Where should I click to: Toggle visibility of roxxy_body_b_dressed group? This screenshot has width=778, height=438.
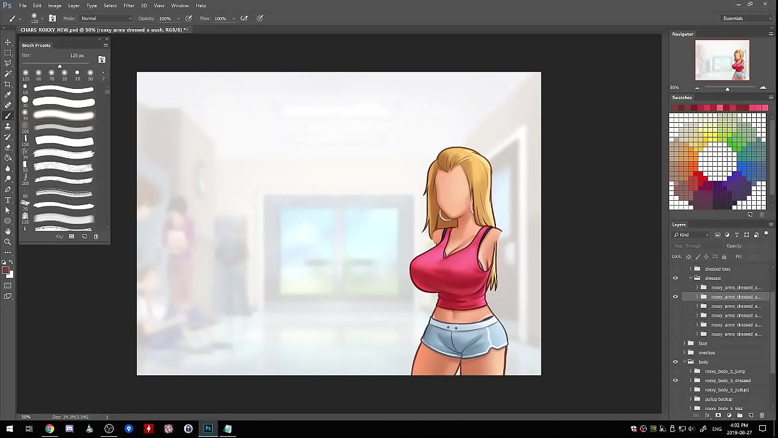point(675,381)
